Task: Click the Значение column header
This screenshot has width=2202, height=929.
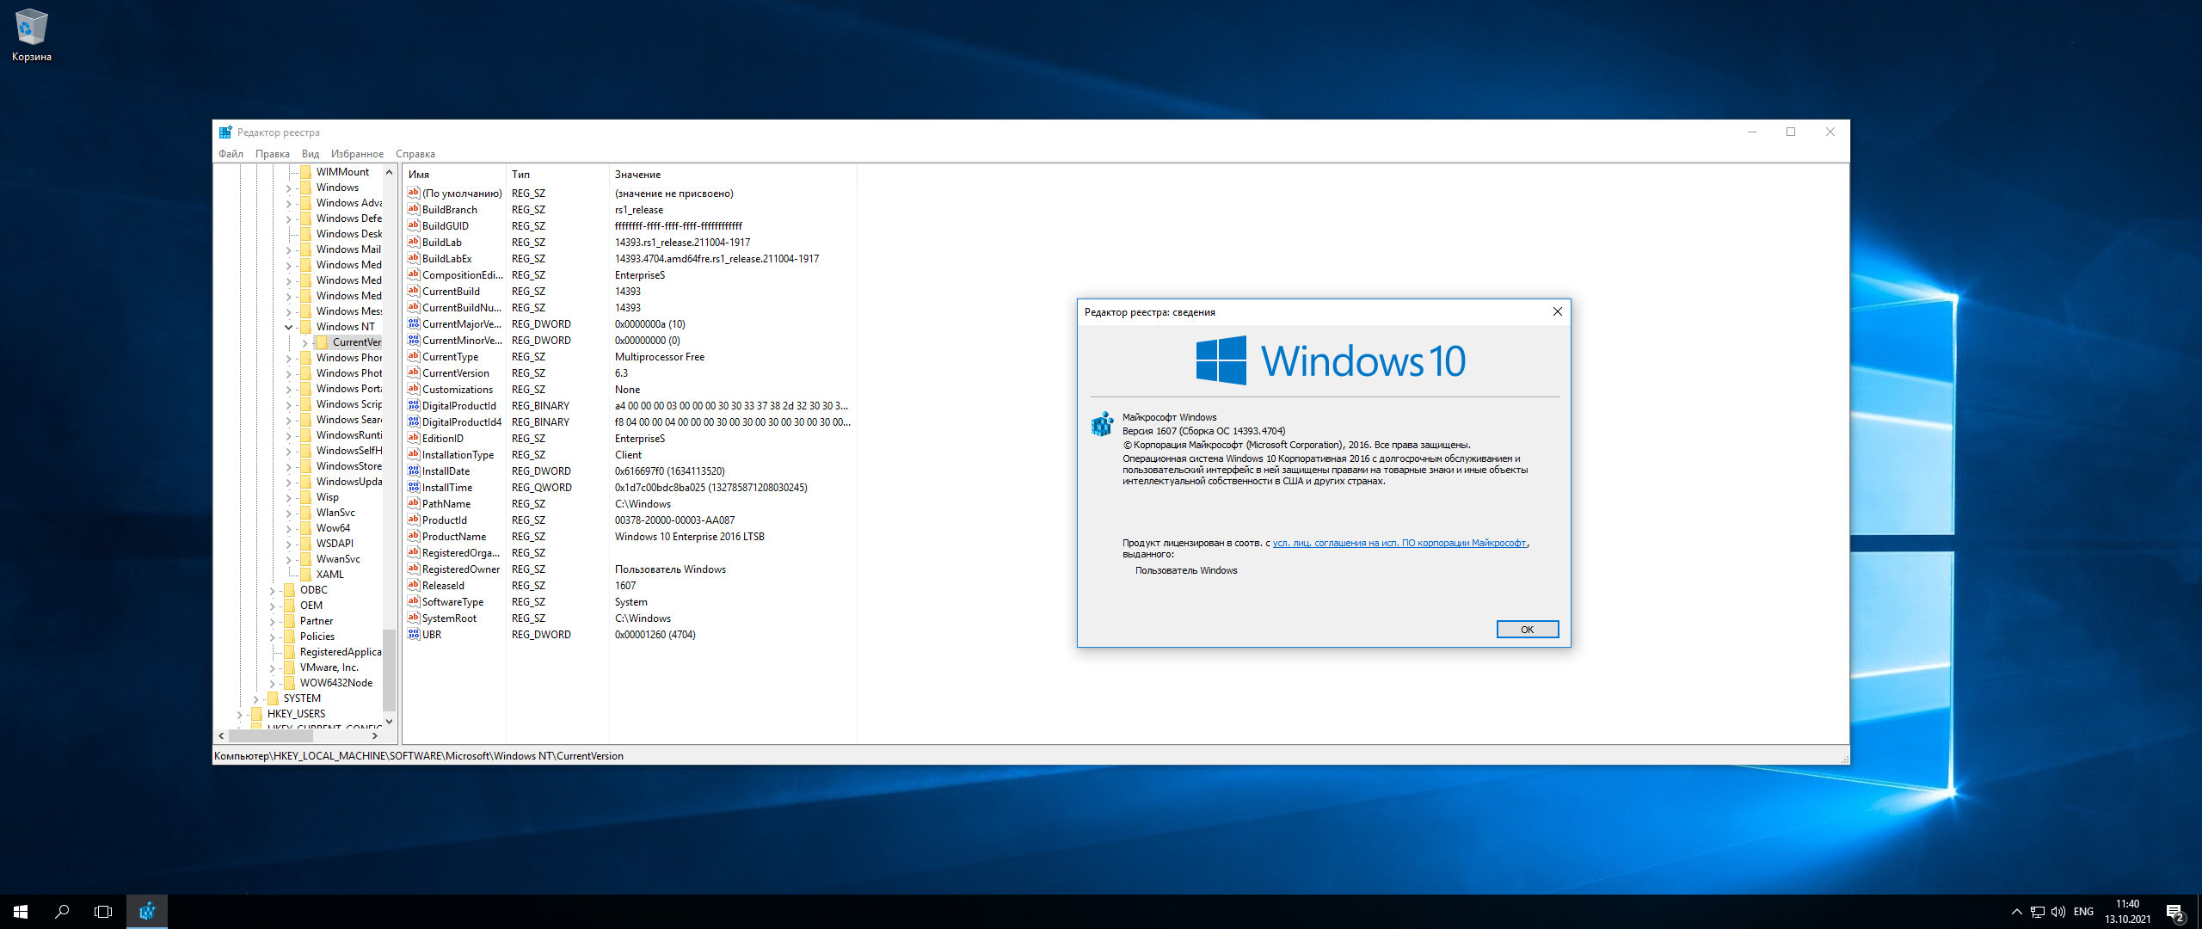Action: click(x=733, y=175)
